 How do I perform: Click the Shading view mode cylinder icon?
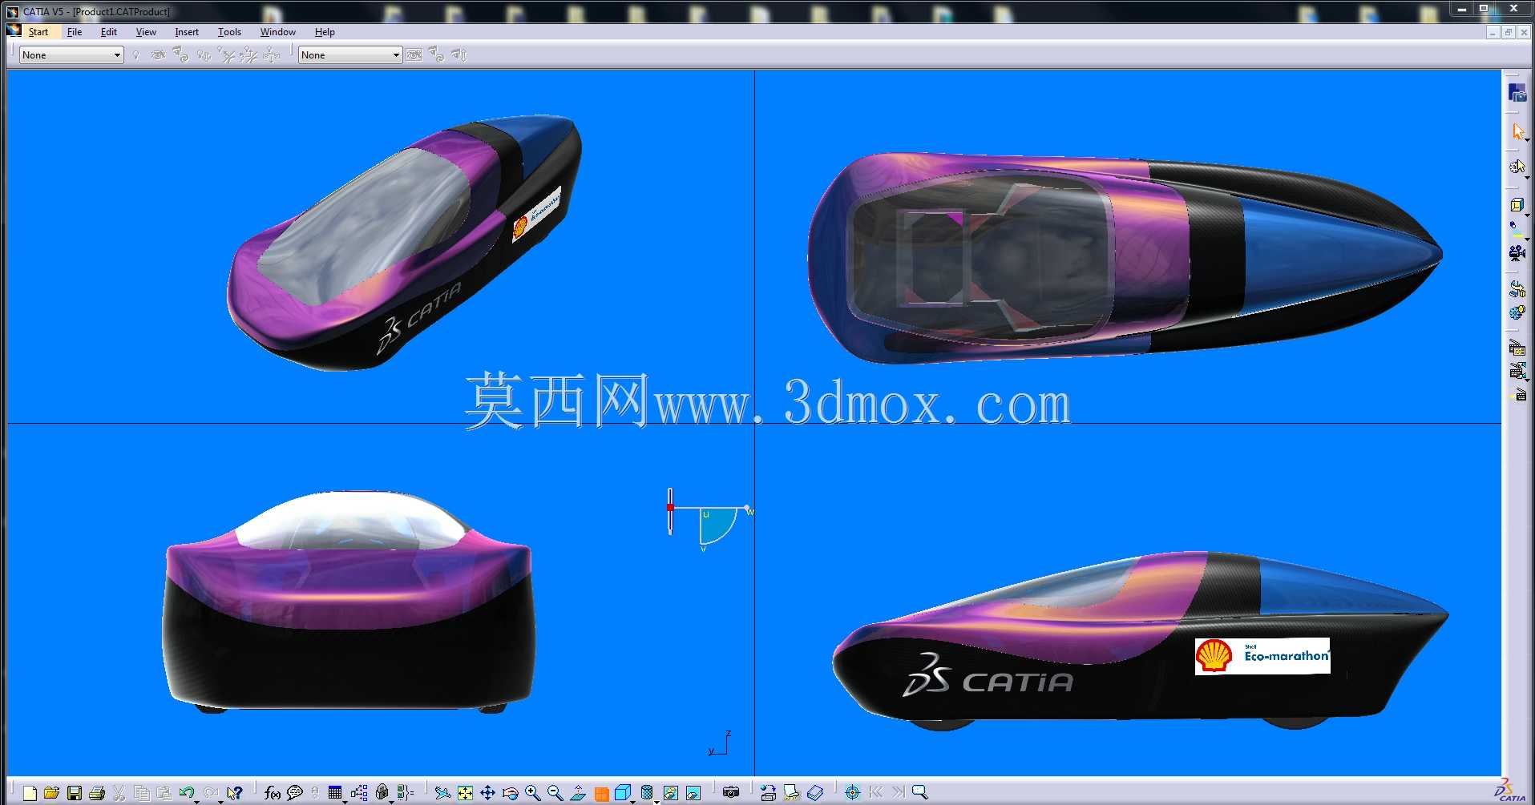tap(647, 793)
